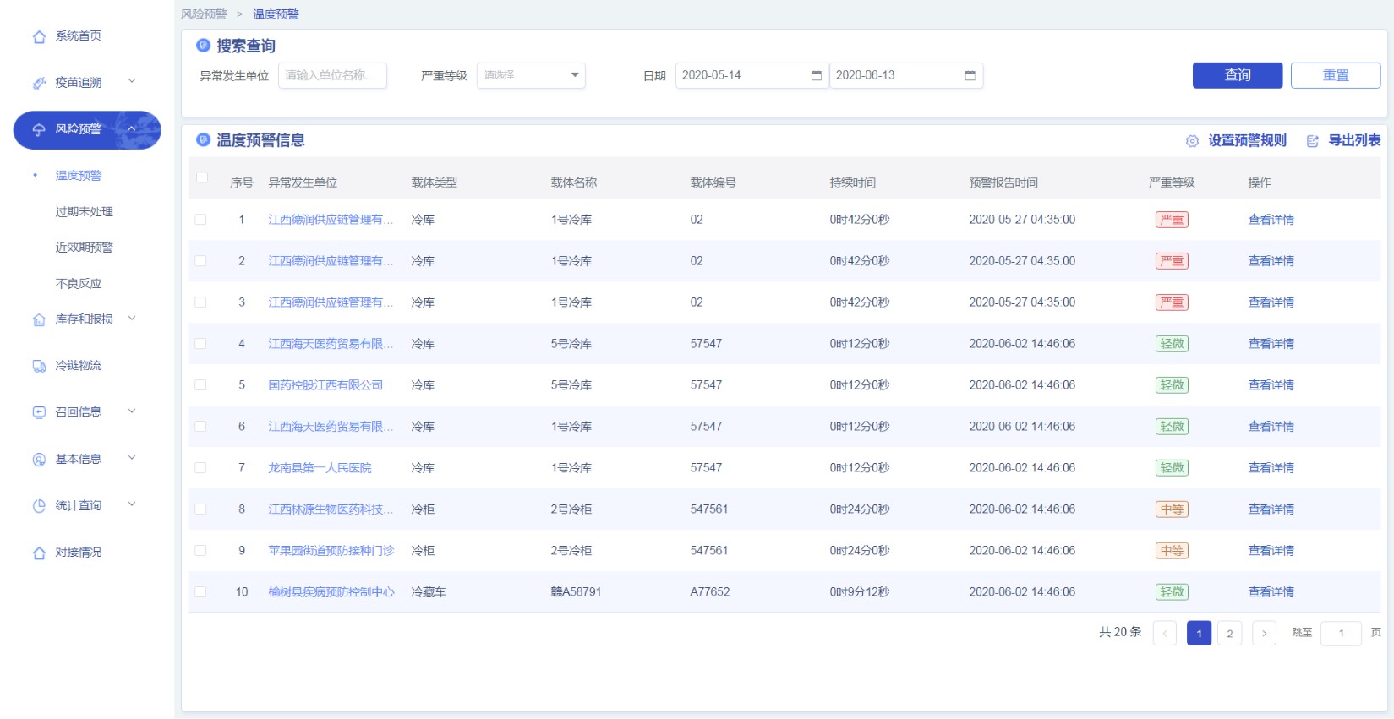Expand the 库存和报损 menu chevron
The width and height of the screenshot is (1394, 719).
[x=132, y=319]
